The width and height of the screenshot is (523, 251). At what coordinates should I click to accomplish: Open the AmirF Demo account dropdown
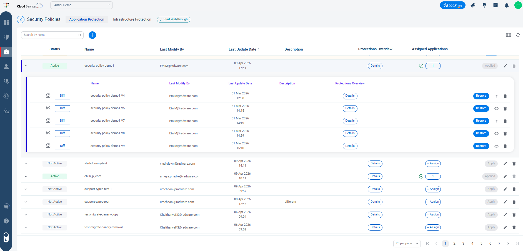pos(81,5)
